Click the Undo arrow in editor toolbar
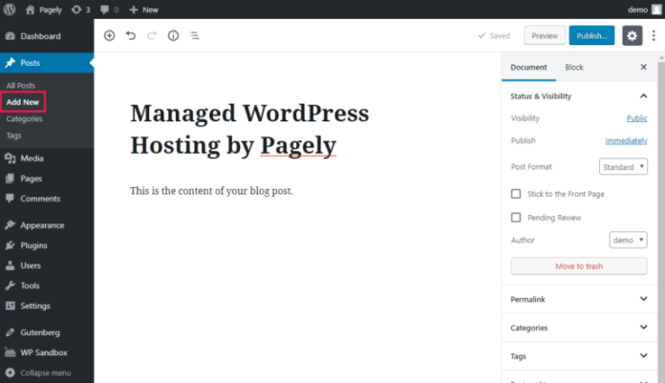The width and height of the screenshot is (665, 383). (131, 35)
